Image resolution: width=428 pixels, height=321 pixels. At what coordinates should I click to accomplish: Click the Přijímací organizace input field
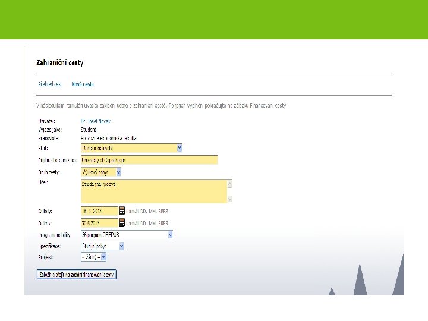tap(149, 160)
